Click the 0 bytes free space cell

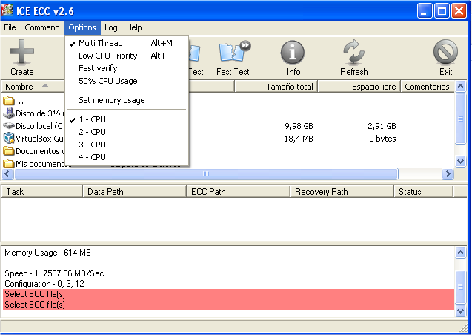coord(382,139)
